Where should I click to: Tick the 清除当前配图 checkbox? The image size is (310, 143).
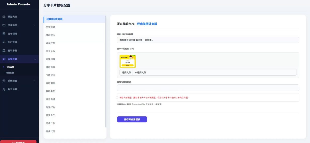click(x=117, y=98)
